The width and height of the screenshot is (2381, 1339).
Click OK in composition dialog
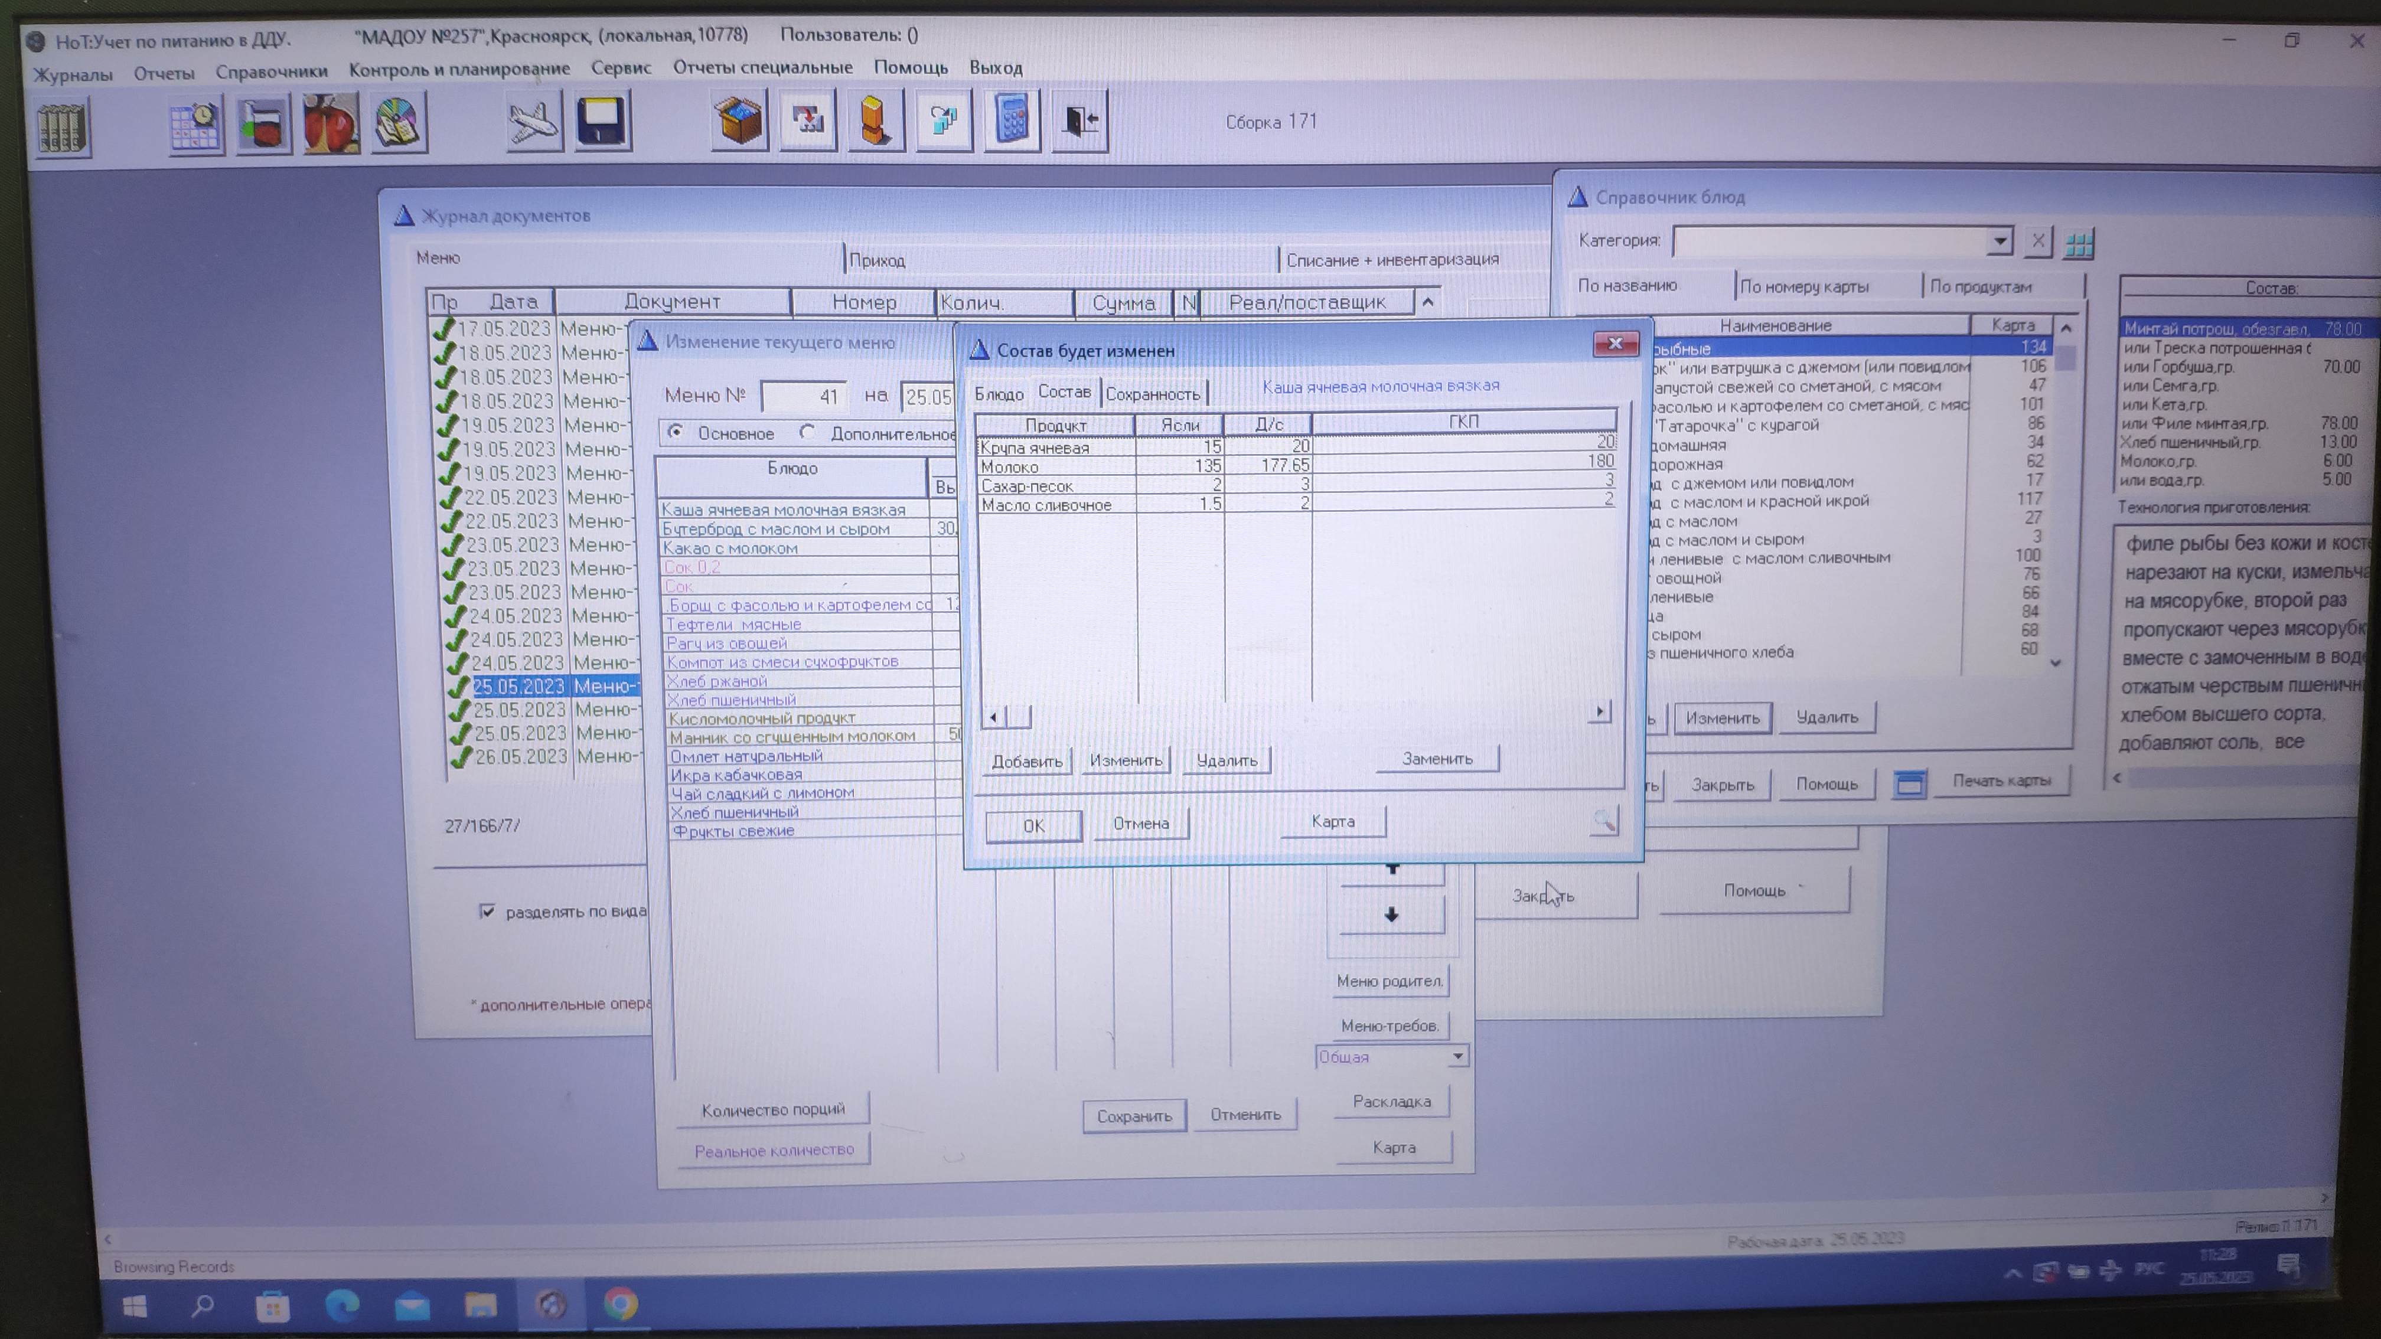pos(1033,825)
